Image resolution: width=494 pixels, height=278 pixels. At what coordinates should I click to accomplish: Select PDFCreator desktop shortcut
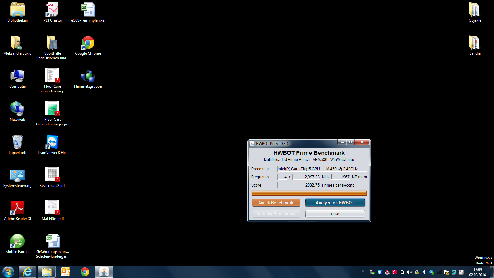point(53,12)
